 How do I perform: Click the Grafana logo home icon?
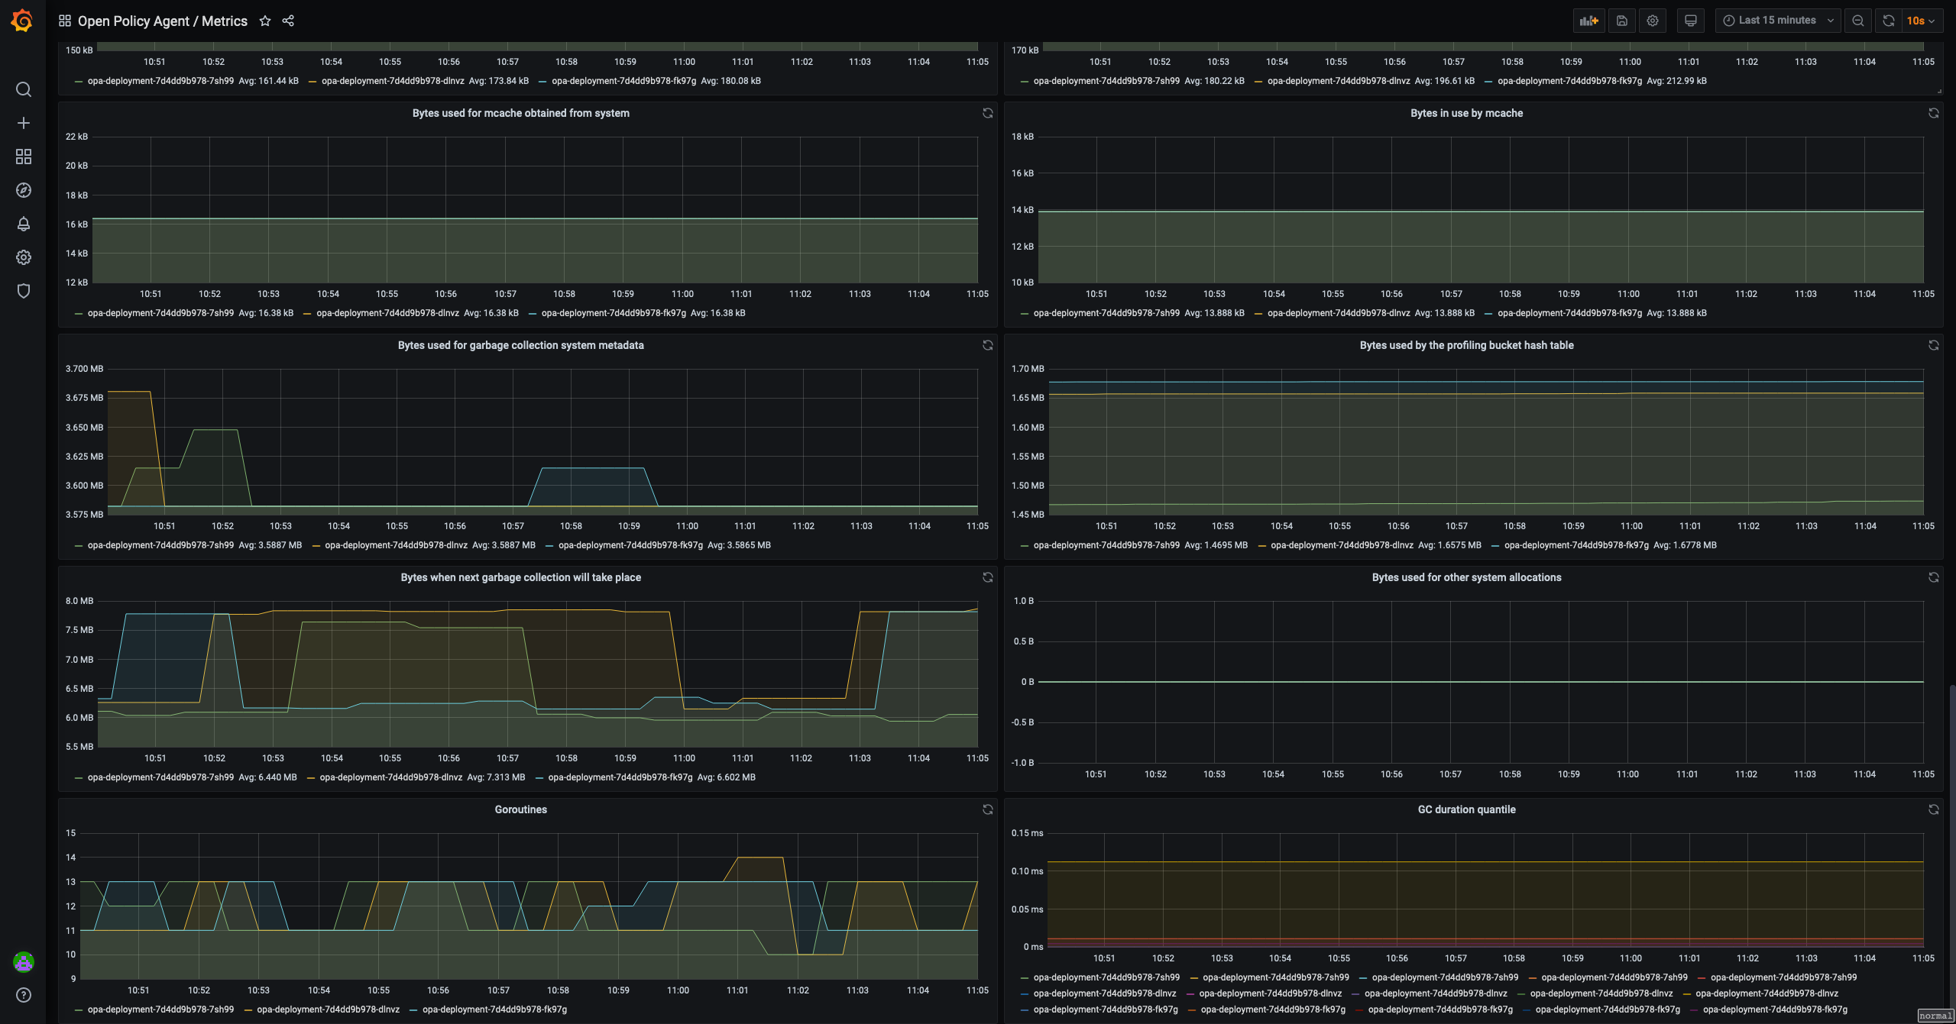tap(22, 21)
